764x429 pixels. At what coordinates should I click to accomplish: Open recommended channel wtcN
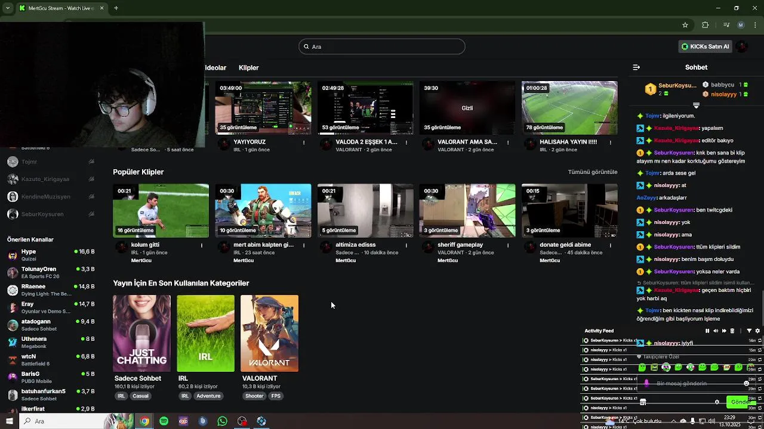pyautogui.click(x=51, y=359)
